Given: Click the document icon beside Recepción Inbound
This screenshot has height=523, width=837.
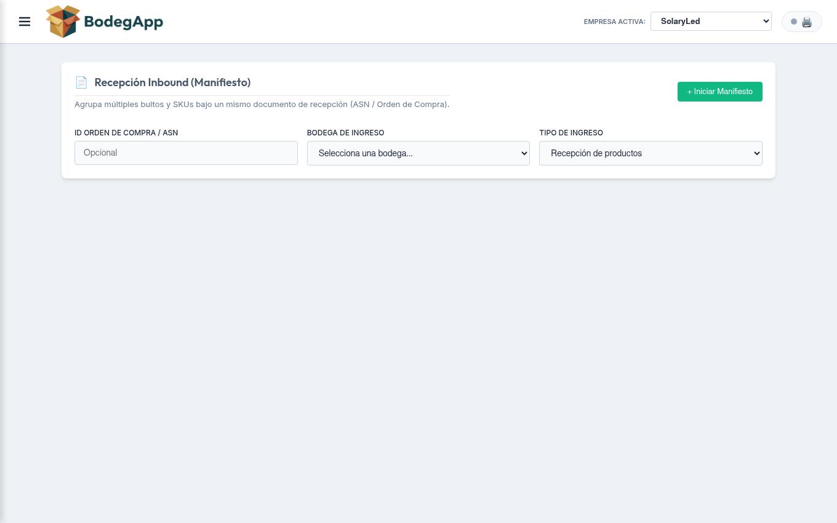Looking at the screenshot, I should pyautogui.click(x=81, y=82).
